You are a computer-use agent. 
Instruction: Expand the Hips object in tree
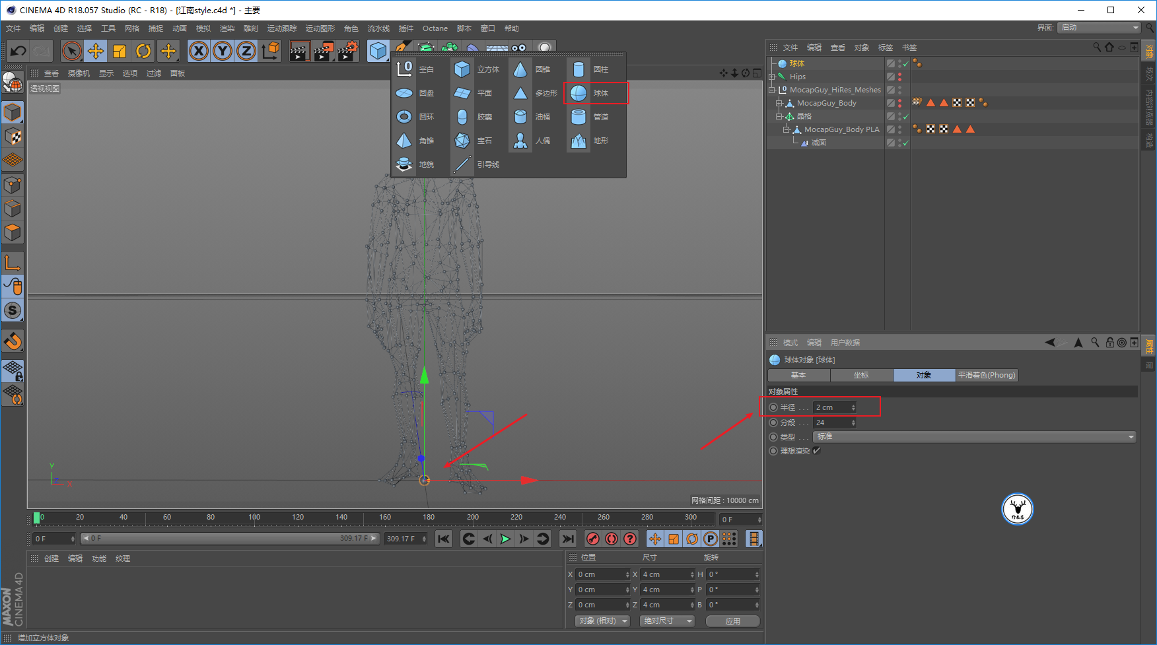[772, 77]
